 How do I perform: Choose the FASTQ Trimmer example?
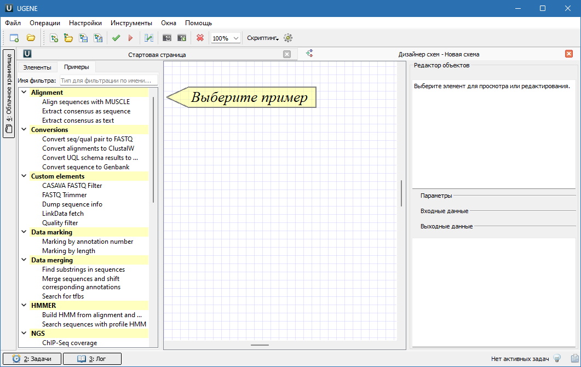(x=64, y=194)
